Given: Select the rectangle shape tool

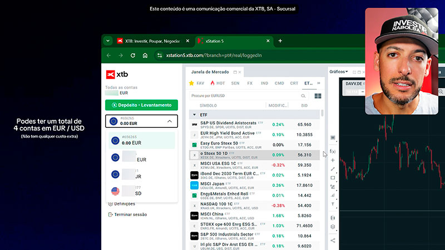Looking at the screenshot, I should (x=333, y=178).
